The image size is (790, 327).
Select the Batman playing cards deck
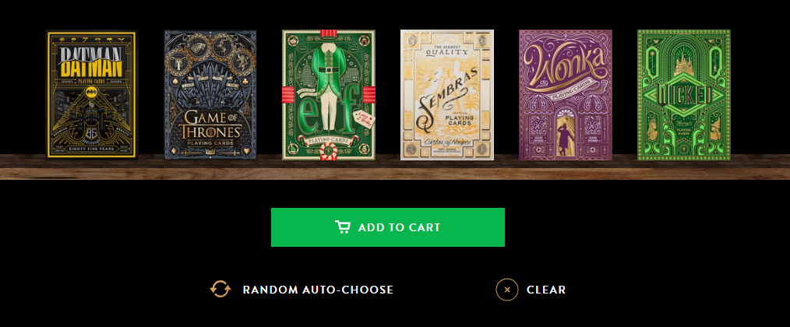coord(91,95)
